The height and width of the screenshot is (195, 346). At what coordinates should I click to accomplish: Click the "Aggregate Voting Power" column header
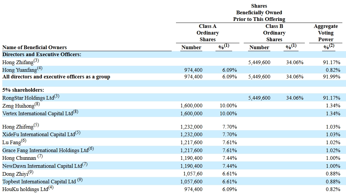[x=326, y=33]
